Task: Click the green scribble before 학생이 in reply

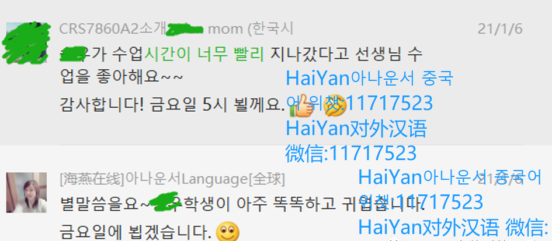Action: pyautogui.click(x=164, y=203)
